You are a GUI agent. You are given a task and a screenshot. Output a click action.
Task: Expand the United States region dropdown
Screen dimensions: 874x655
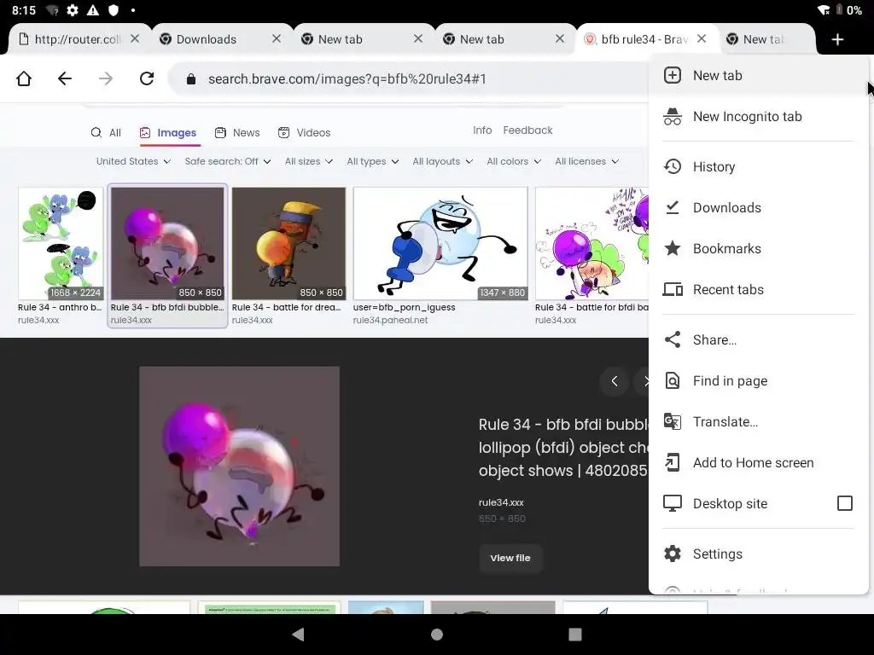[x=133, y=161]
